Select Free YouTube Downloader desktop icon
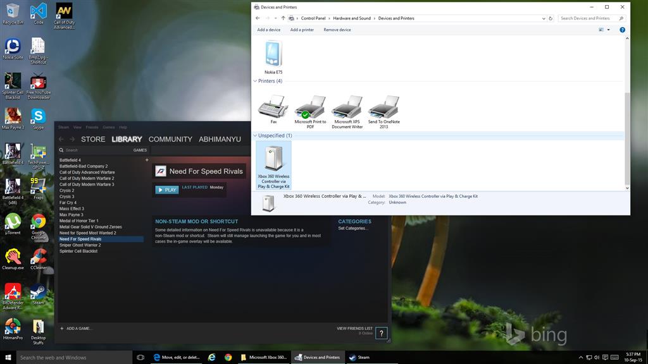This screenshot has height=364, width=648. pyautogui.click(x=39, y=86)
